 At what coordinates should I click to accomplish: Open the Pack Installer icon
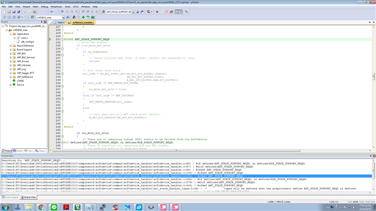point(93,17)
